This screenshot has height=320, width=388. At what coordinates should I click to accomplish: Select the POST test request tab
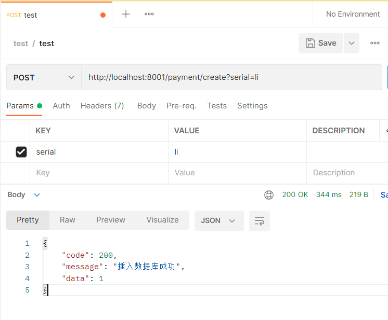pyautogui.click(x=56, y=15)
